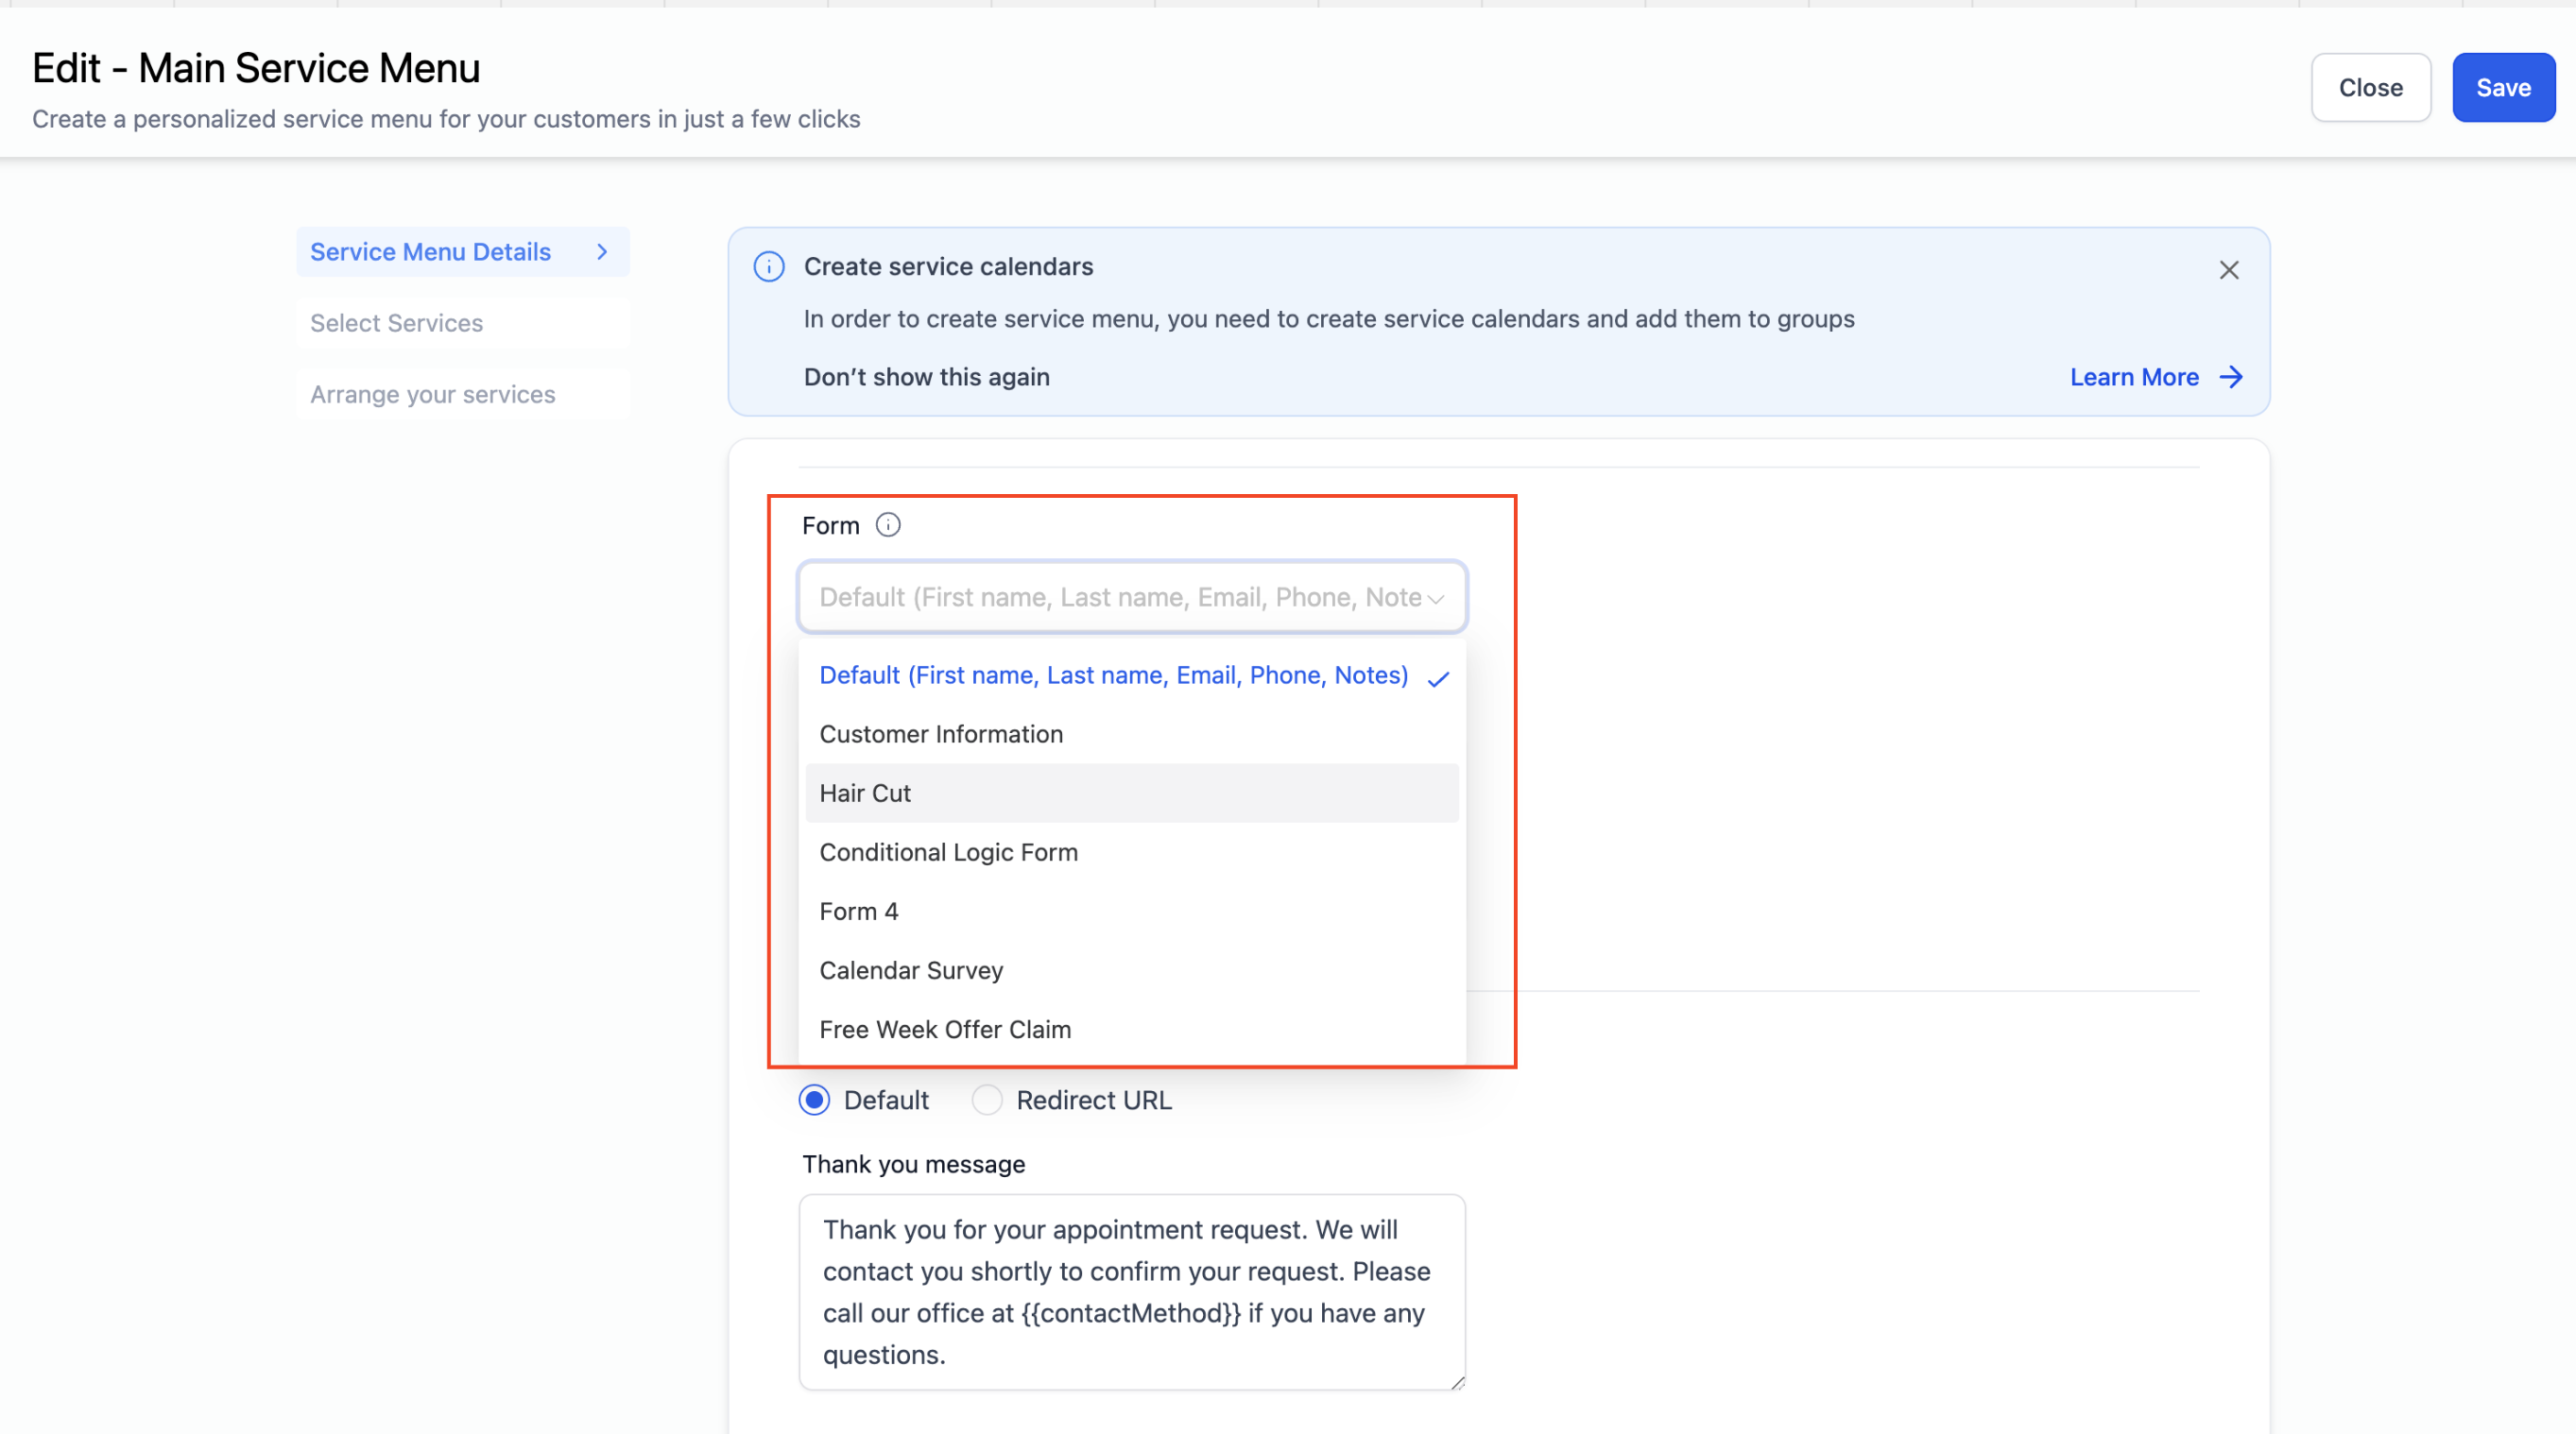Screen dimensions: 2576x1434
Task: Open the Select Services step
Action: (396, 323)
